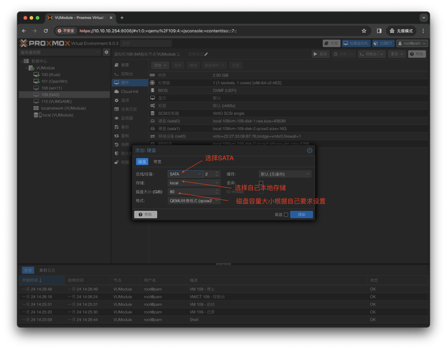The width and height of the screenshot is (447, 350).
Task: Open the SATA bus/device dropdown
Action: 186,174
